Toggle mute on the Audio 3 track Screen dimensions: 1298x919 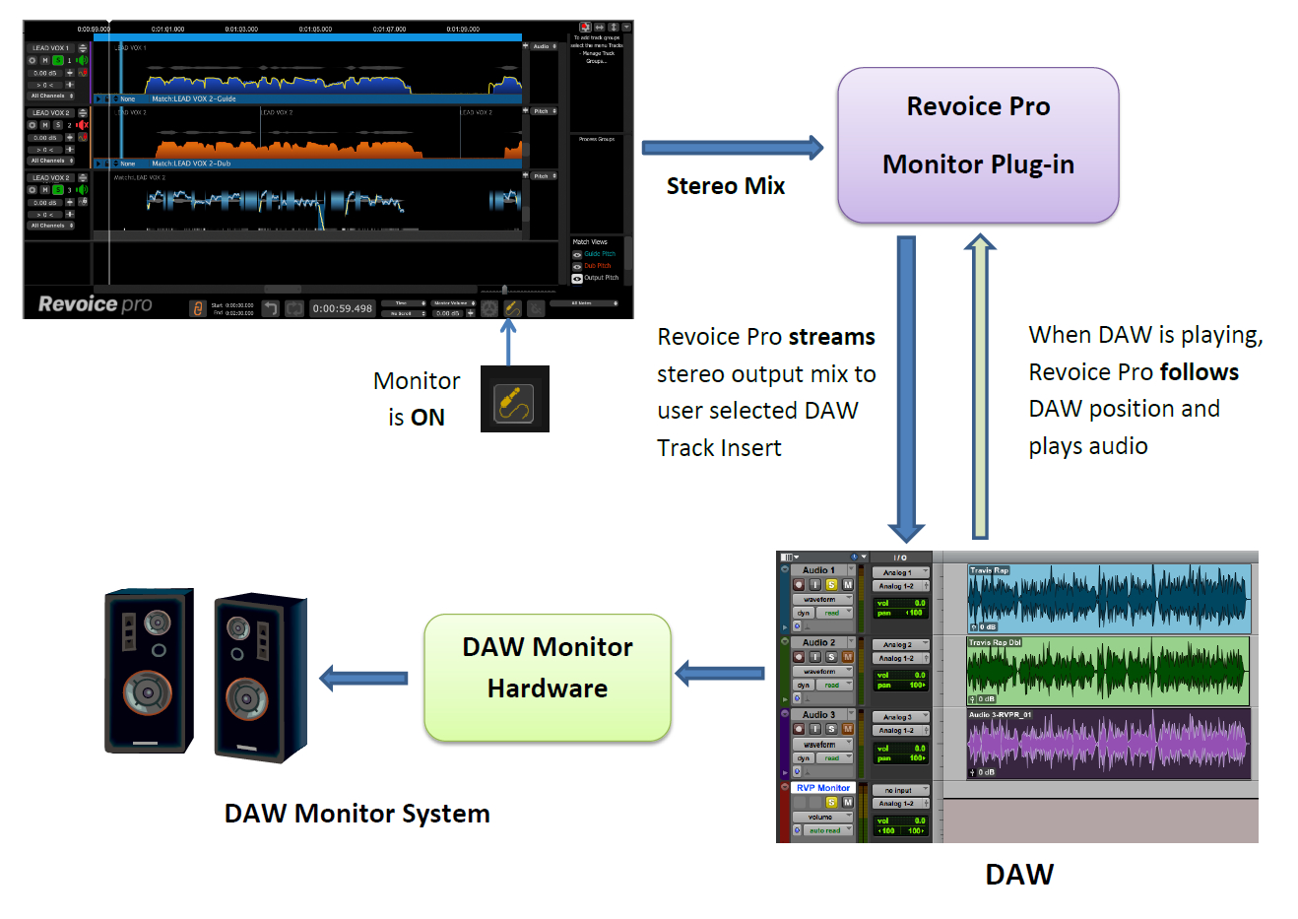pyautogui.click(x=847, y=729)
